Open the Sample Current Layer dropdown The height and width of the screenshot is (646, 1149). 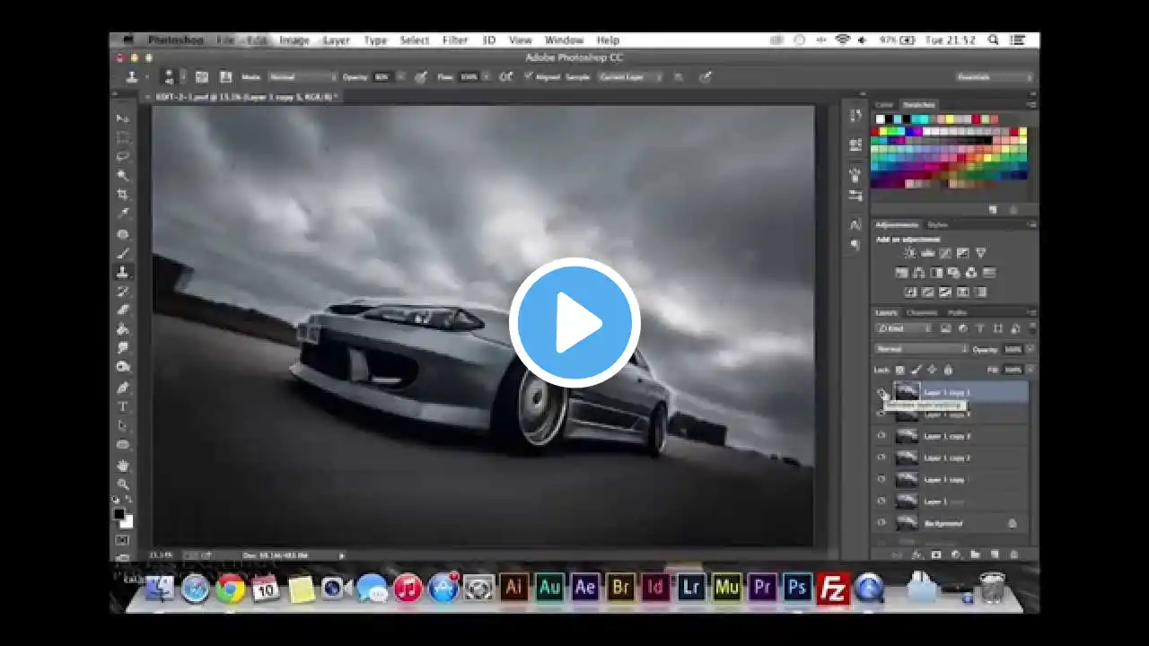click(629, 77)
